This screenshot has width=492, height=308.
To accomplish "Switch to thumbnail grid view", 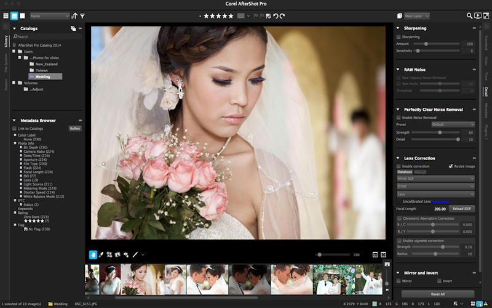I will tap(6, 15).
